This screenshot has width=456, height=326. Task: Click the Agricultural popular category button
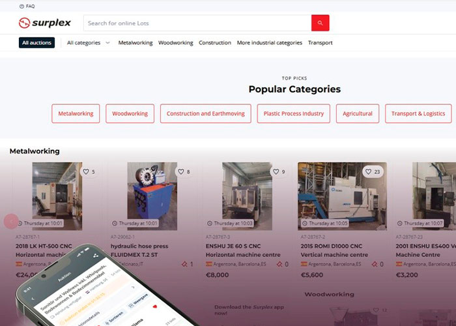[358, 113]
